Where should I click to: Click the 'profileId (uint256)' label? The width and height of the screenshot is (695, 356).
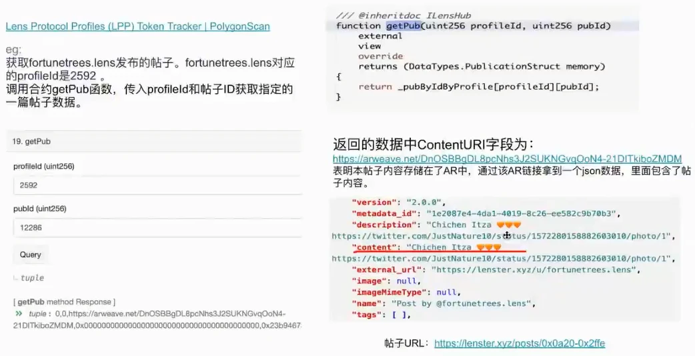[44, 167]
